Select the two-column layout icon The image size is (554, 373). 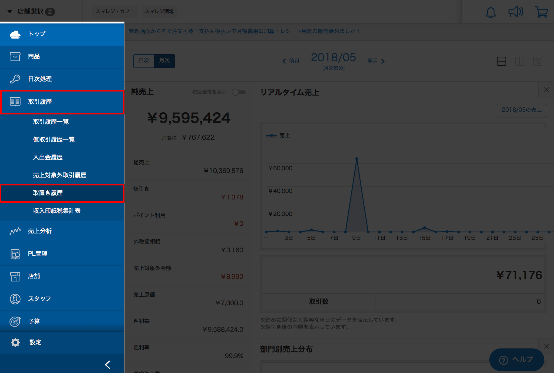pos(520,61)
